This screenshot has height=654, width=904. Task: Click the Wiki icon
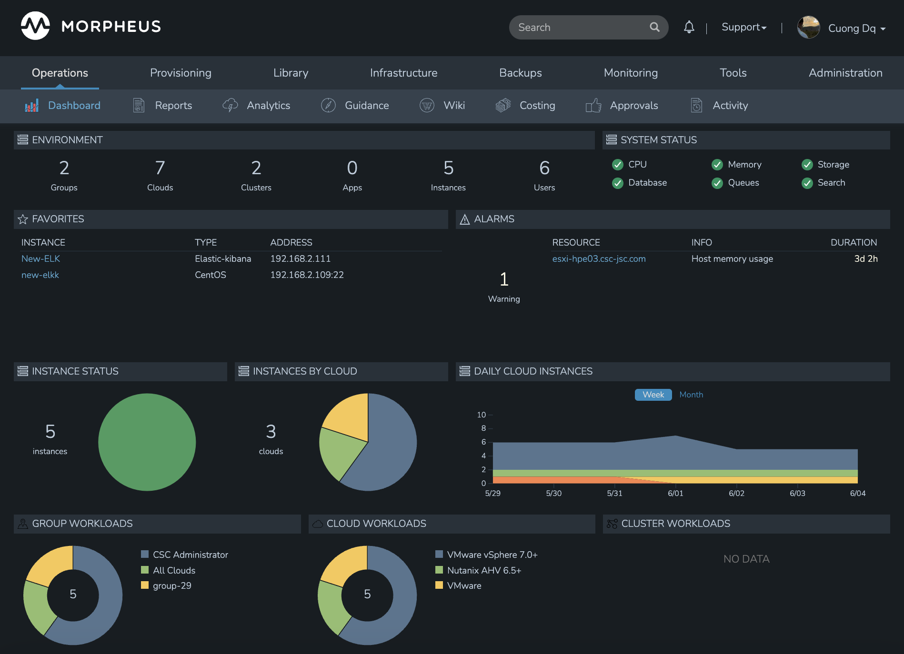coord(427,105)
